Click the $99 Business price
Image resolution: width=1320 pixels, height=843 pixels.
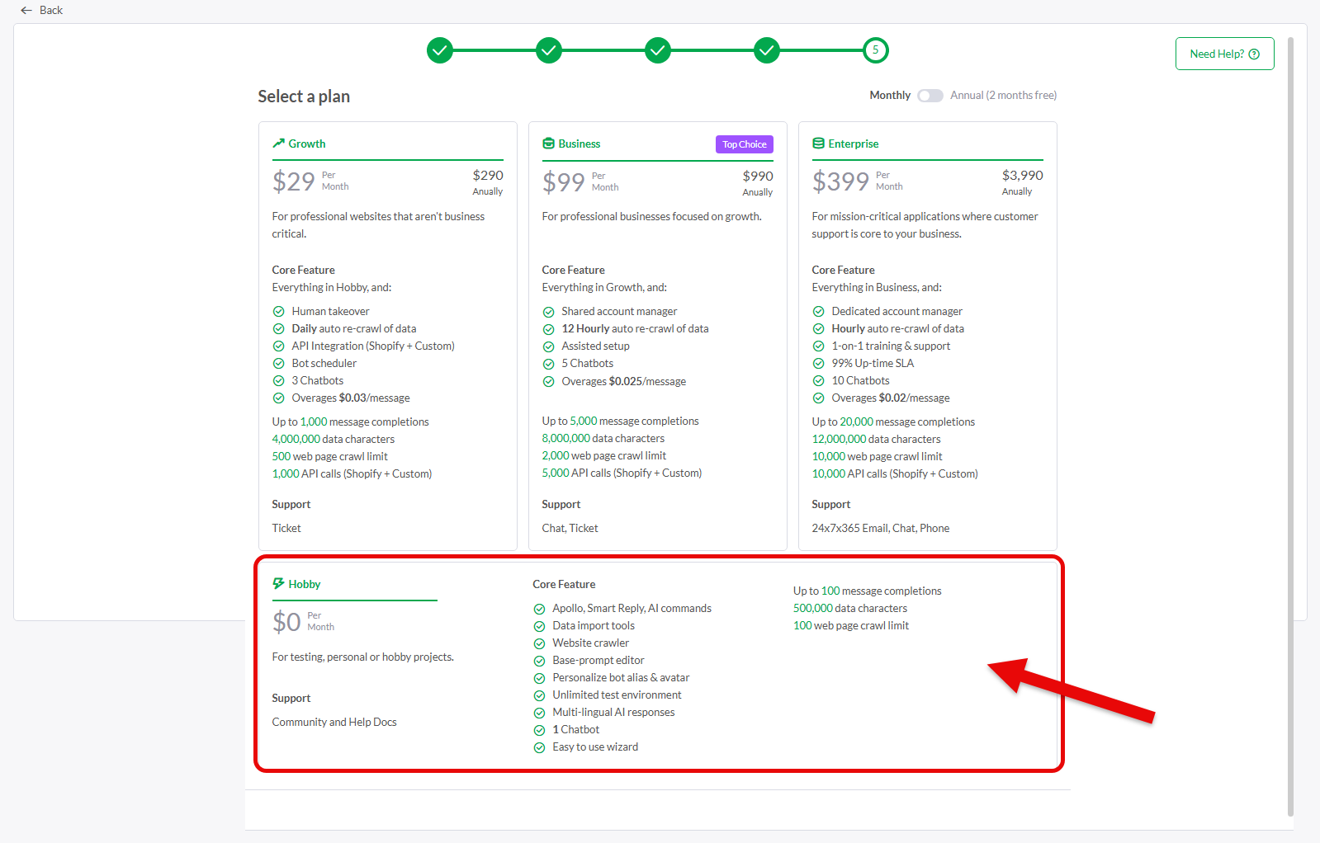[x=564, y=181]
